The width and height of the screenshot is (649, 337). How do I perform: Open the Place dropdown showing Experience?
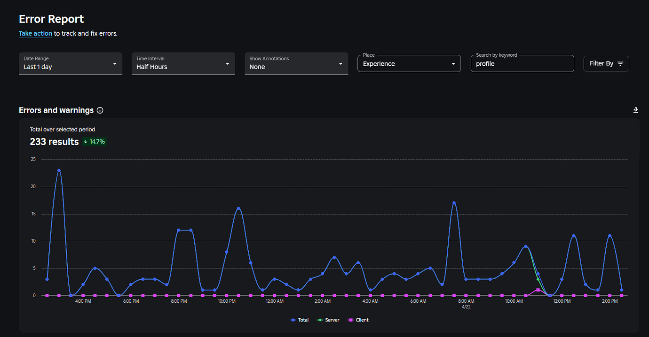click(408, 63)
